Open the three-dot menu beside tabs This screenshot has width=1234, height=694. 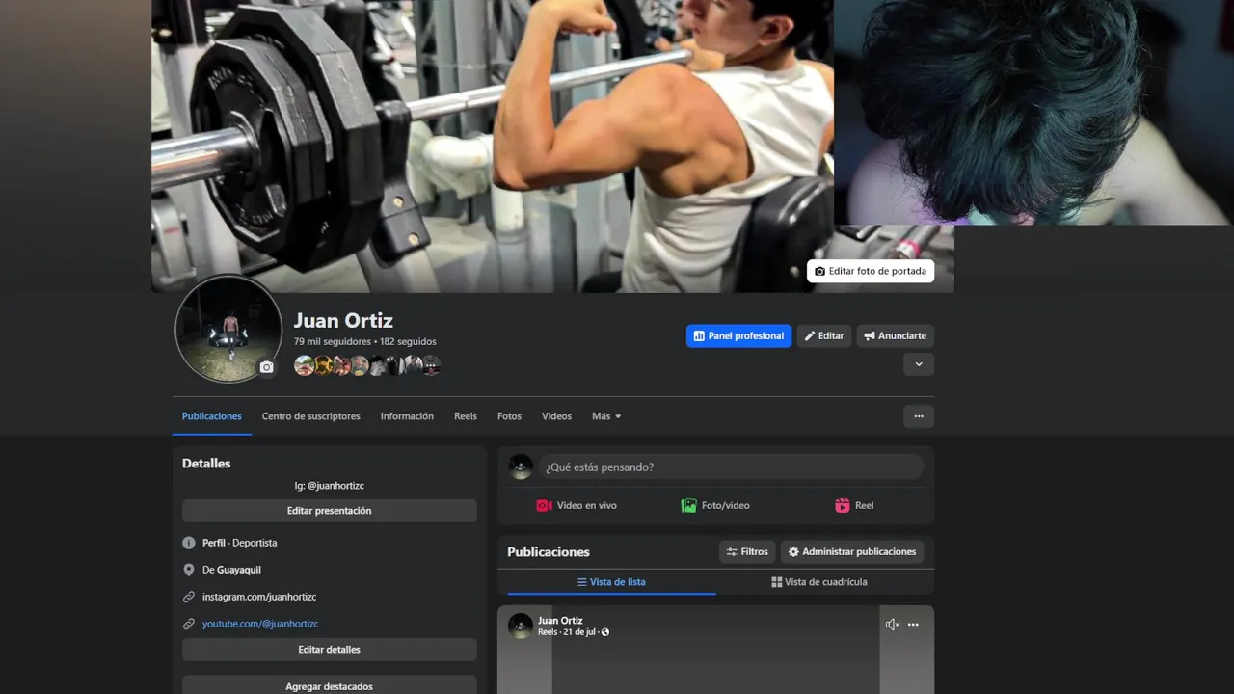(x=919, y=416)
